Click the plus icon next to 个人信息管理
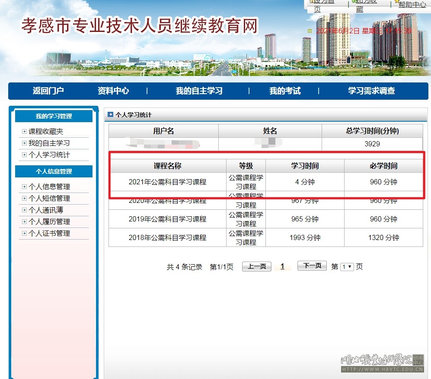 [x=24, y=187]
